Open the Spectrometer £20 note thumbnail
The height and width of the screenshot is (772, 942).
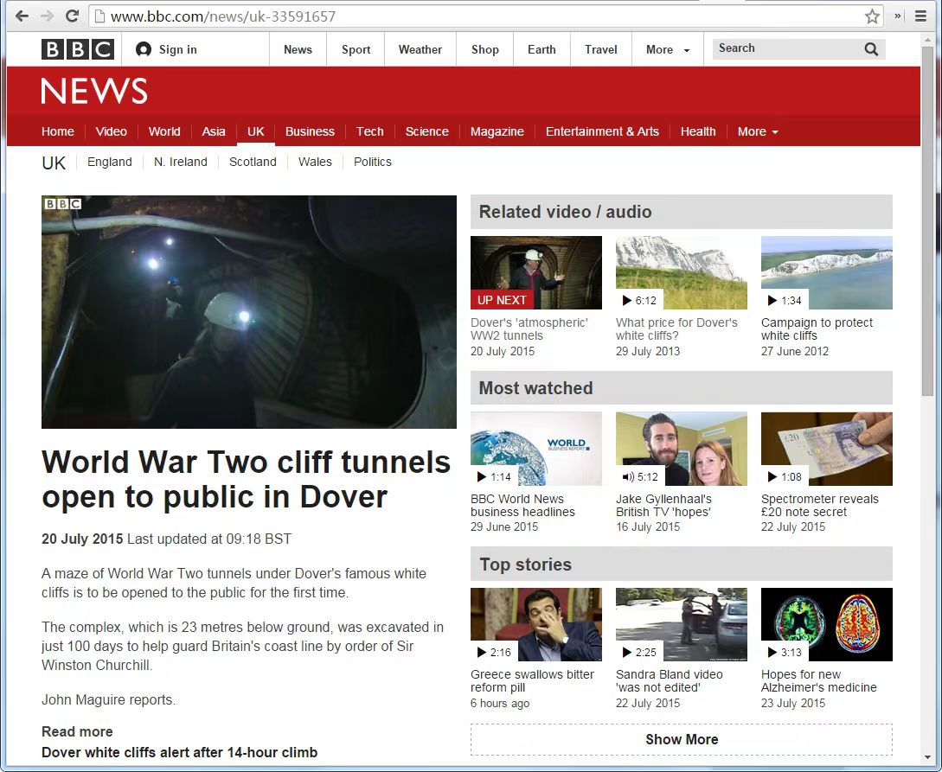tap(826, 449)
